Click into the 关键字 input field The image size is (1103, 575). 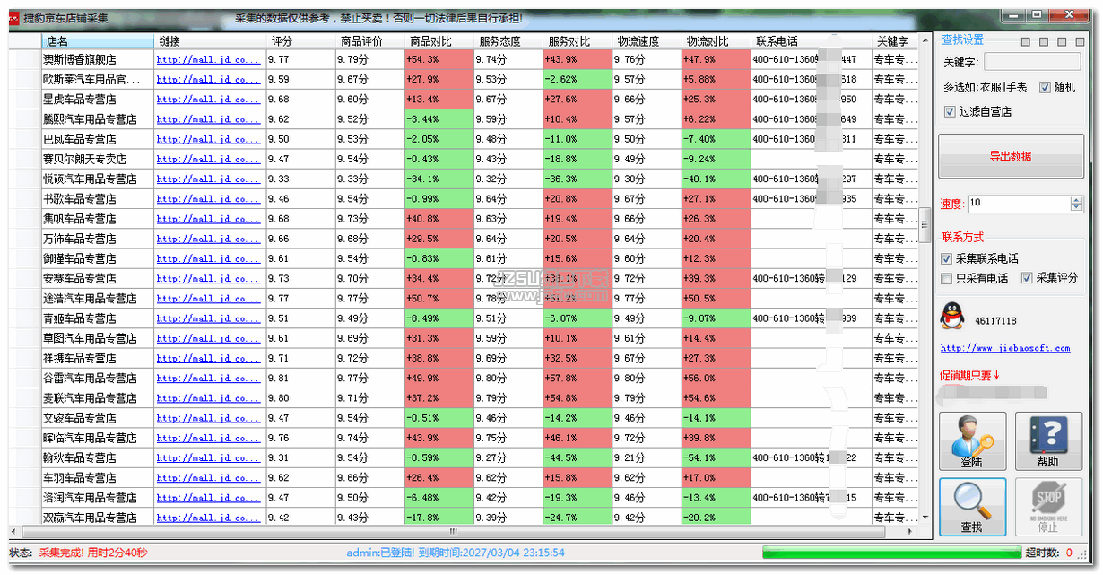(1032, 62)
